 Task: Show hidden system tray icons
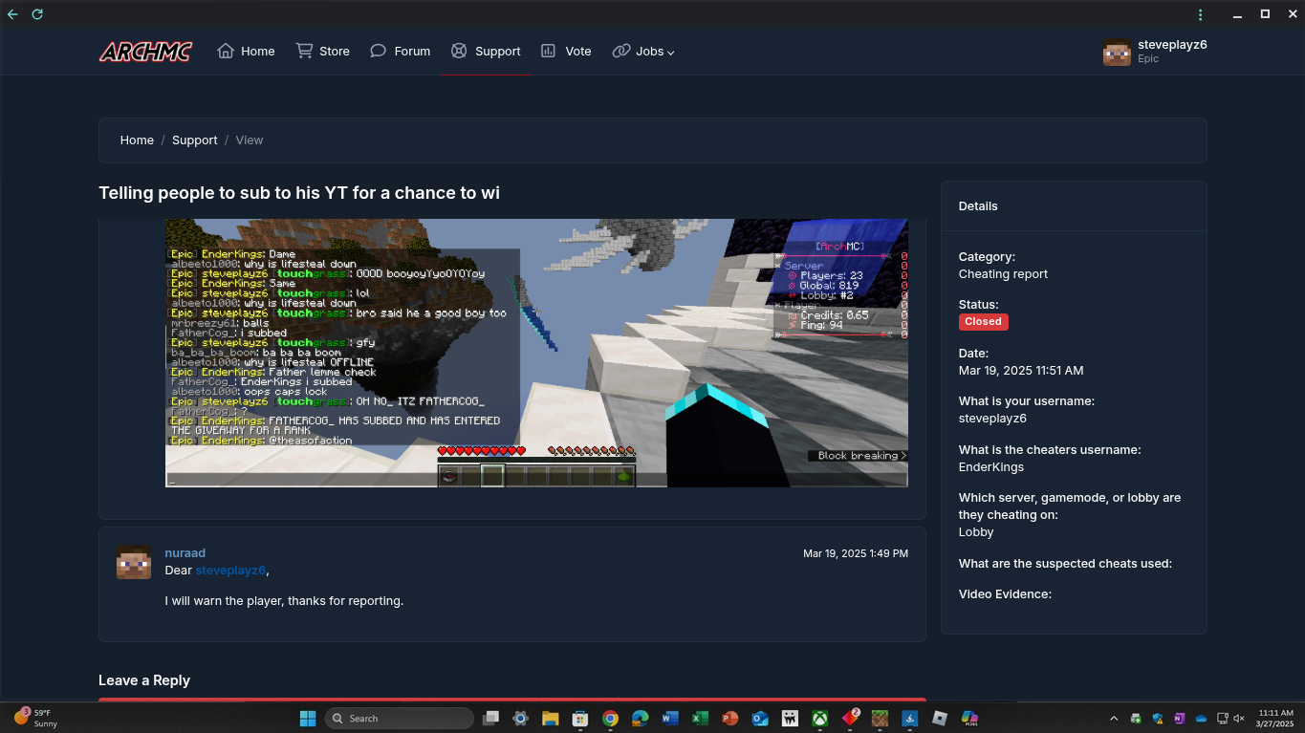[x=1114, y=718]
